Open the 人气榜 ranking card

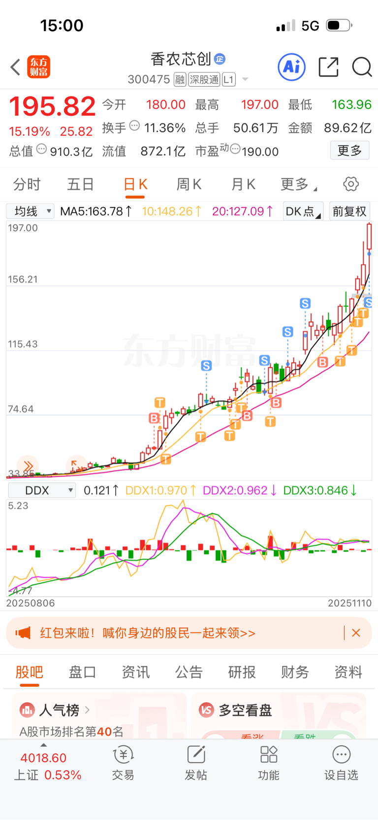point(99,715)
